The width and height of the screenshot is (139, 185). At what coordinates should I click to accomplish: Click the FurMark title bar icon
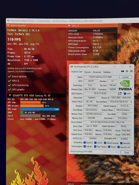pos(8,21)
